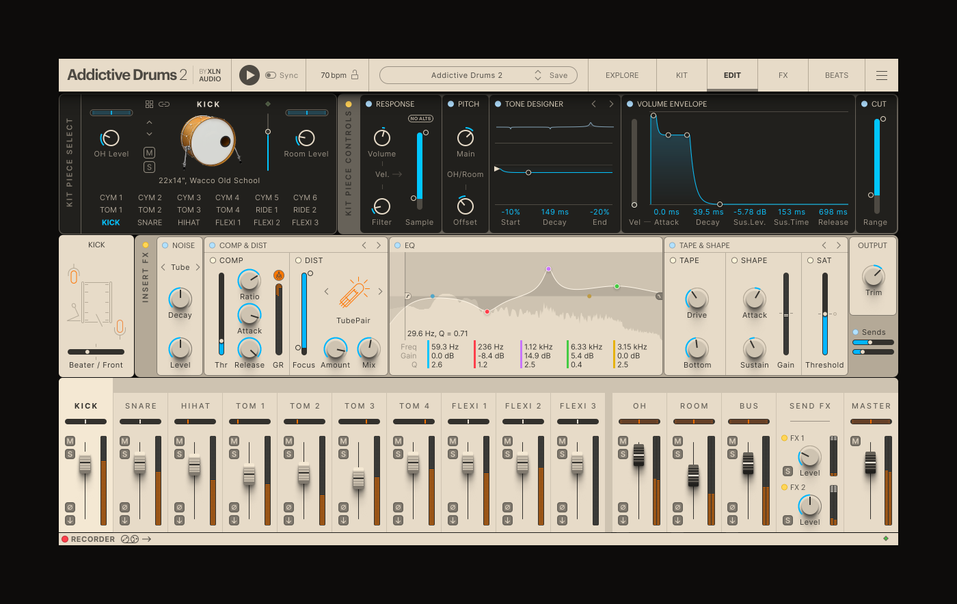
Task: Solo the HIHAT mixer channel
Action: tap(179, 454)
